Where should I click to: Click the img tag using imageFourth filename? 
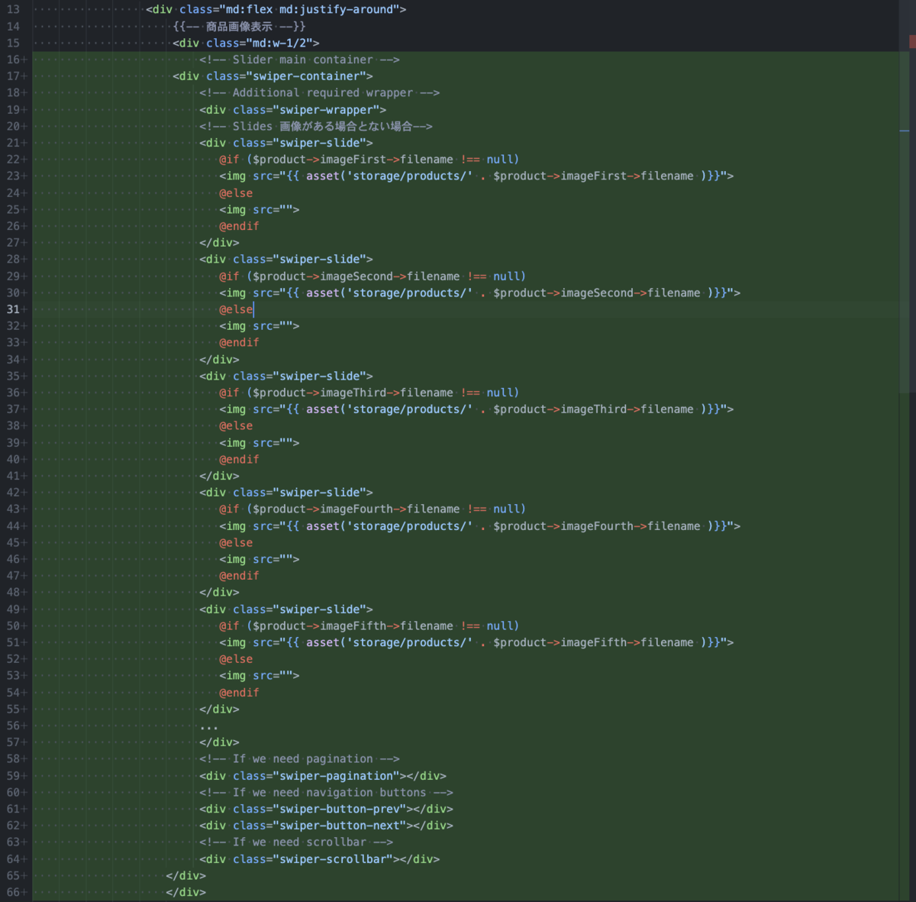pos(479,526)
